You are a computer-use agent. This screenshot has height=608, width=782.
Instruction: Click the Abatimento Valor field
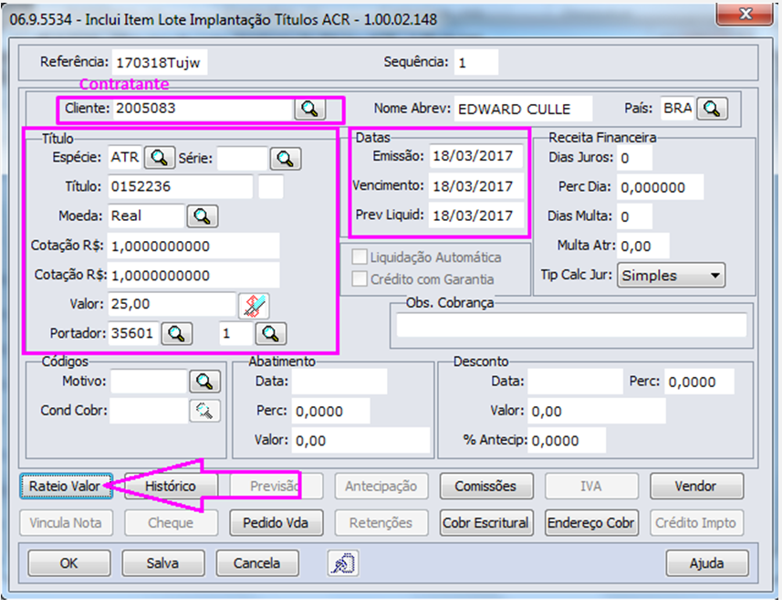[361, 441]
